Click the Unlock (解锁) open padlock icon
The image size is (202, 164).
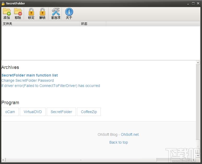click(42, 14)
